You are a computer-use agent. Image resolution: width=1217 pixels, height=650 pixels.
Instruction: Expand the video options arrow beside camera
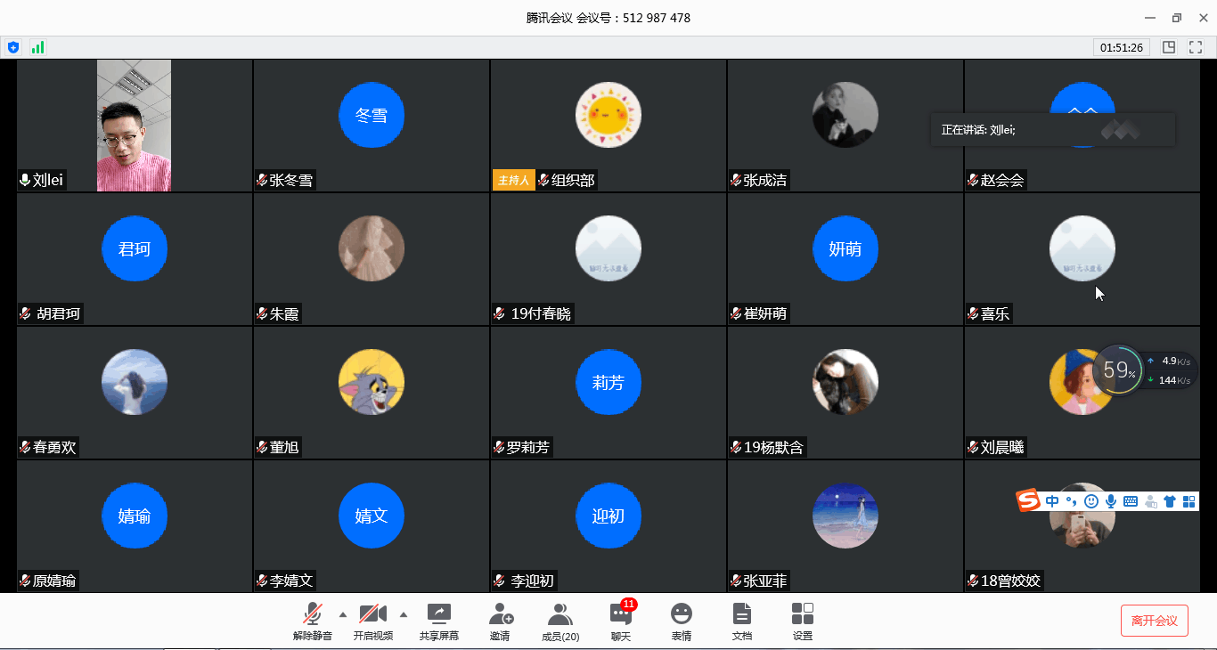tap(404, 614)
